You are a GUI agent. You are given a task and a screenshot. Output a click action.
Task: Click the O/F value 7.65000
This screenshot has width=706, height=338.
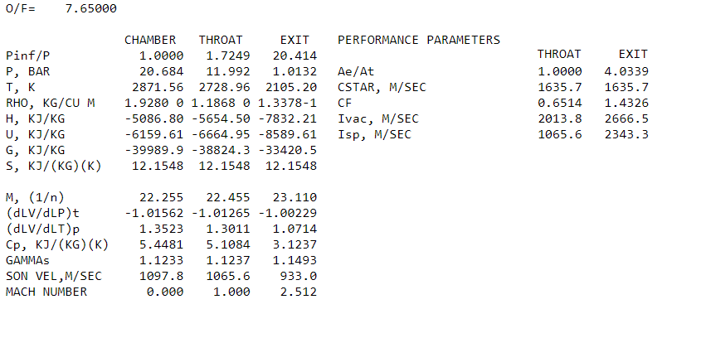coord(90,8)
